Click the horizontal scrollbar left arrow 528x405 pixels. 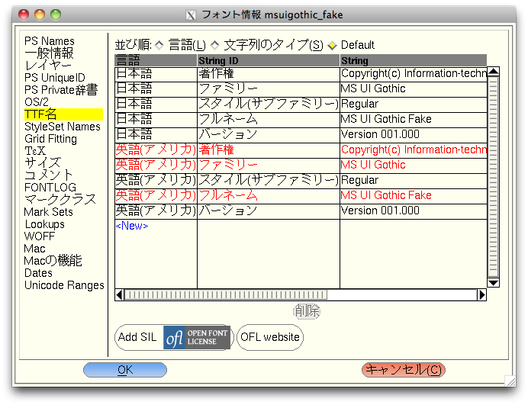[x=119, y=295]
